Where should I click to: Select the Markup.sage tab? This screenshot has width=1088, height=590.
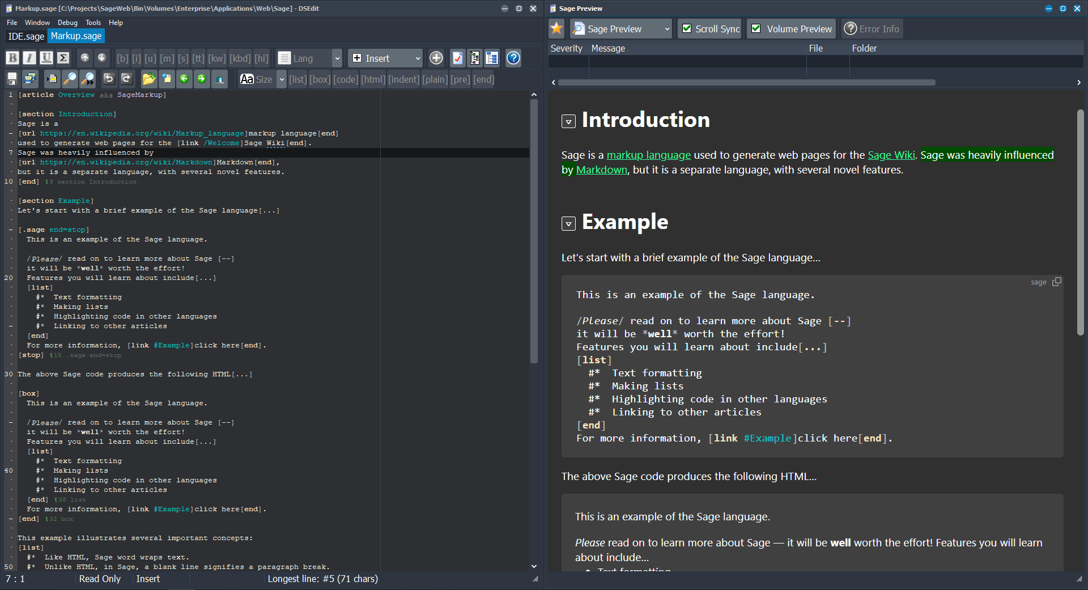76,36
